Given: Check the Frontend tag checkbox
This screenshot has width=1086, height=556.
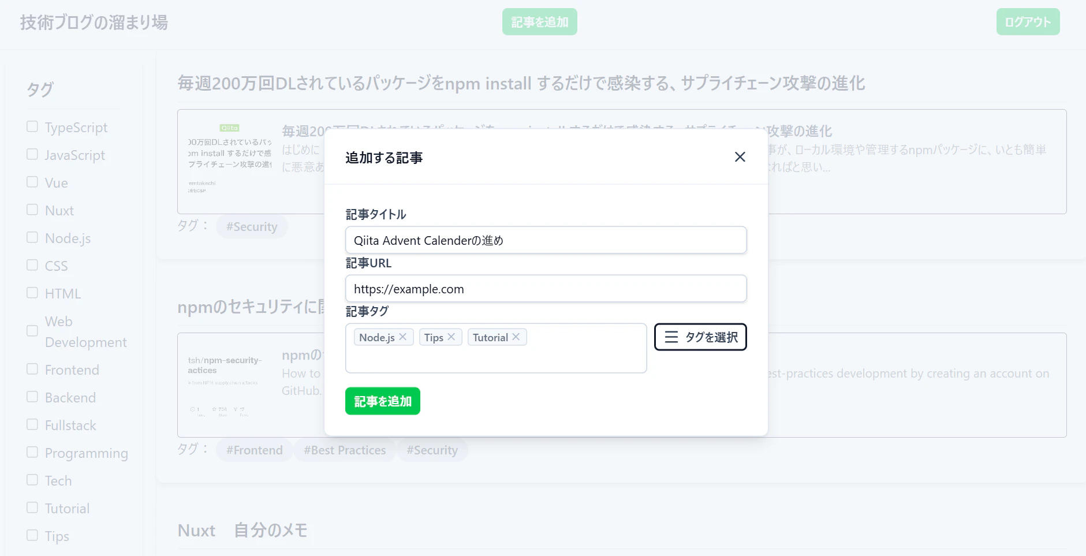Looking at the screenshot, I should 32,369.
